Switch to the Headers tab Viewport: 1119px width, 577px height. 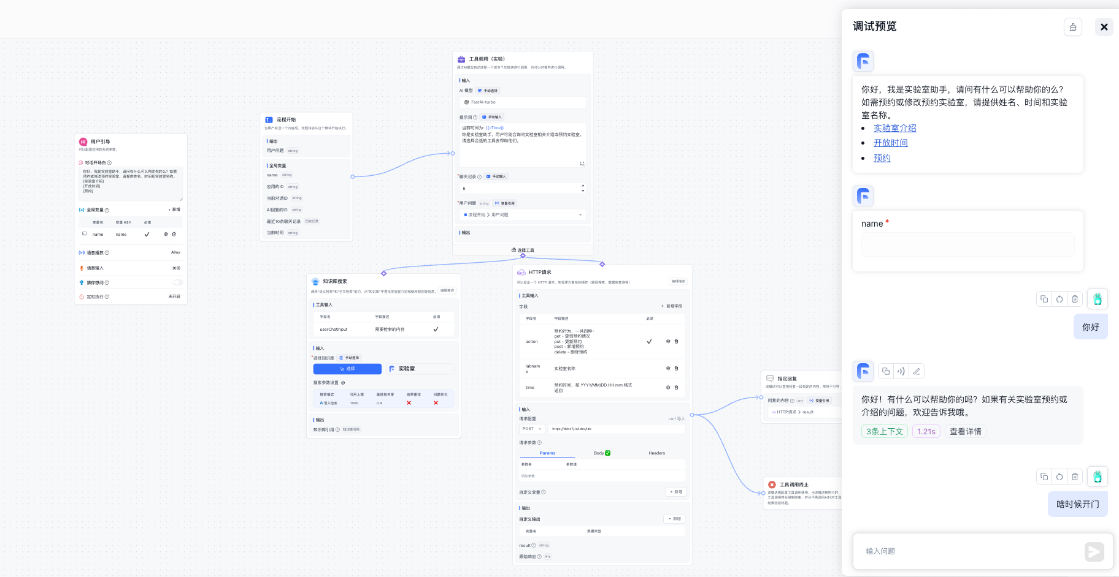656,453
